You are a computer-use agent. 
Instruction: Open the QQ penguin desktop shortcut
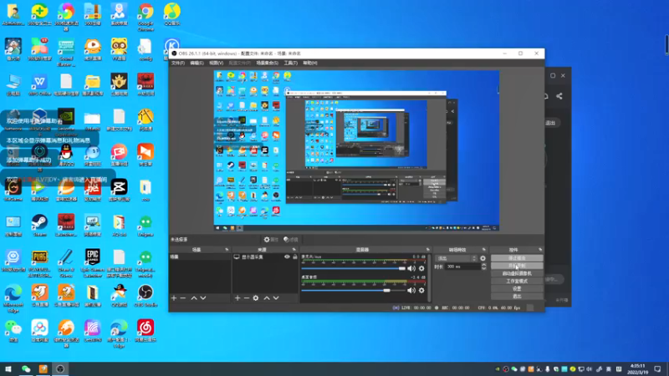click(66, 155)
